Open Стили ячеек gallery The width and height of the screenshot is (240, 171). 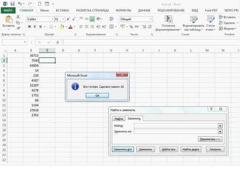point(210,23)
